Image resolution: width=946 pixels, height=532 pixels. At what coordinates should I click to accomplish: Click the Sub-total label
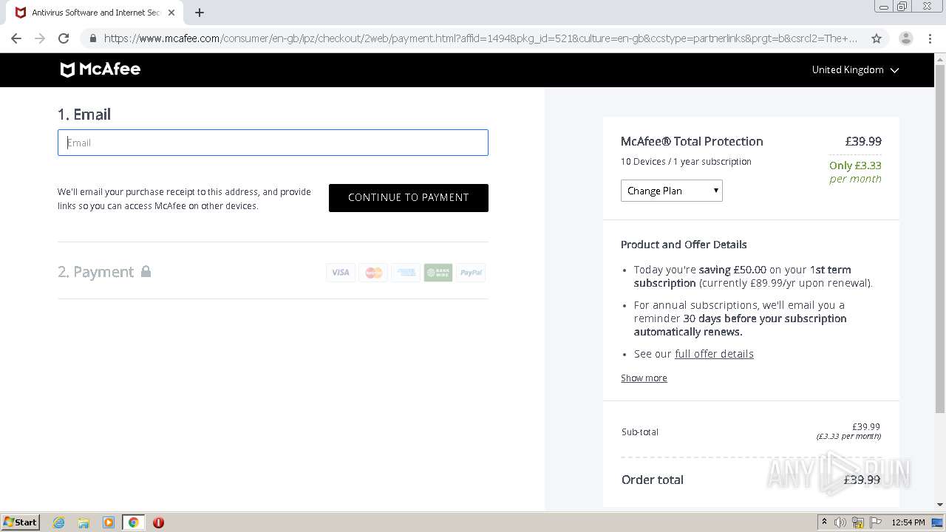tap(640, 432)
